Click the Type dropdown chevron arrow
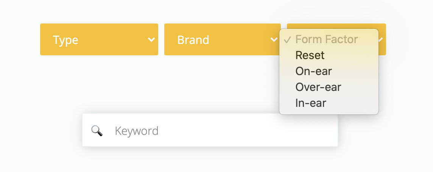The image size is (433, 172). pyautogui.click(x=151, y=39)
